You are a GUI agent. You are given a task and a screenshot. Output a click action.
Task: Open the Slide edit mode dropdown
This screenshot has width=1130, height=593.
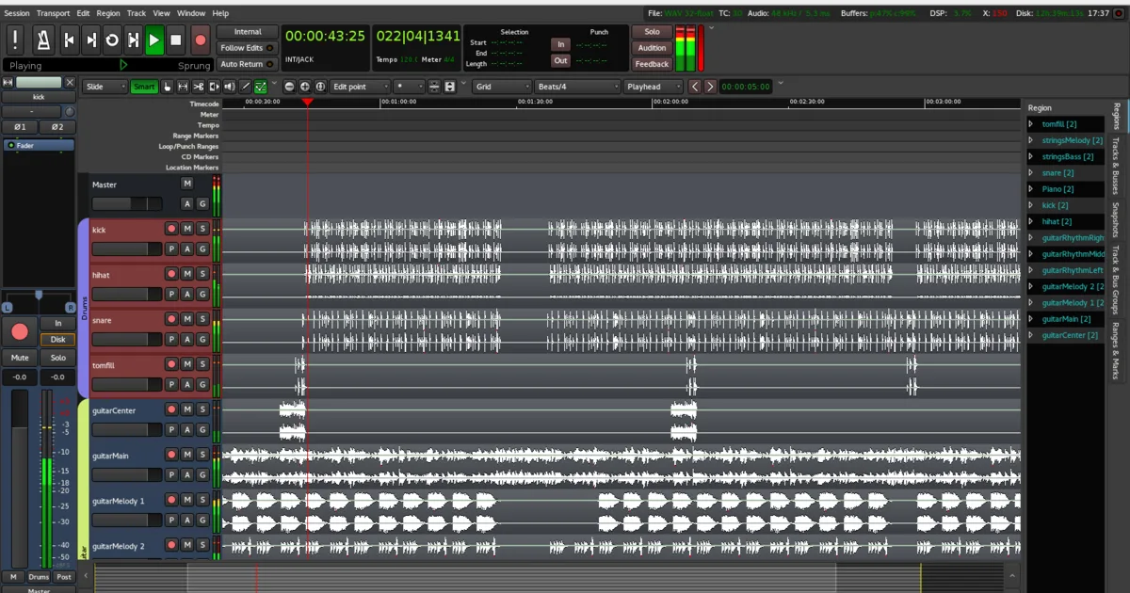[105, 87]
